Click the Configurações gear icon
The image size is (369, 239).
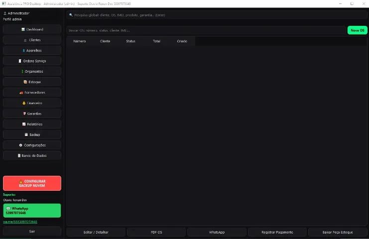pos(21,145)
